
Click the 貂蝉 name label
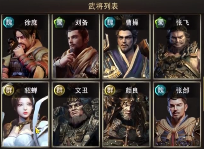click(31, 90)
